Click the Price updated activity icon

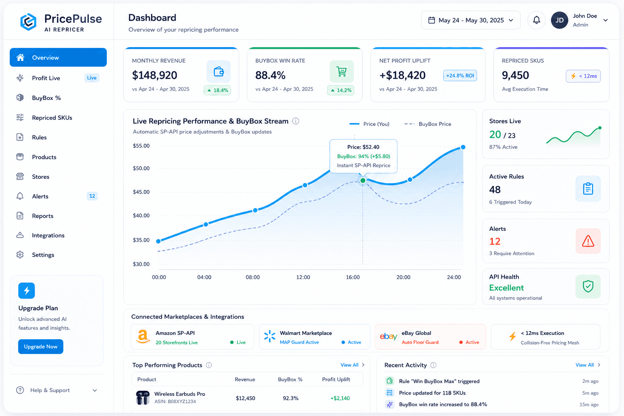[390, 392]
